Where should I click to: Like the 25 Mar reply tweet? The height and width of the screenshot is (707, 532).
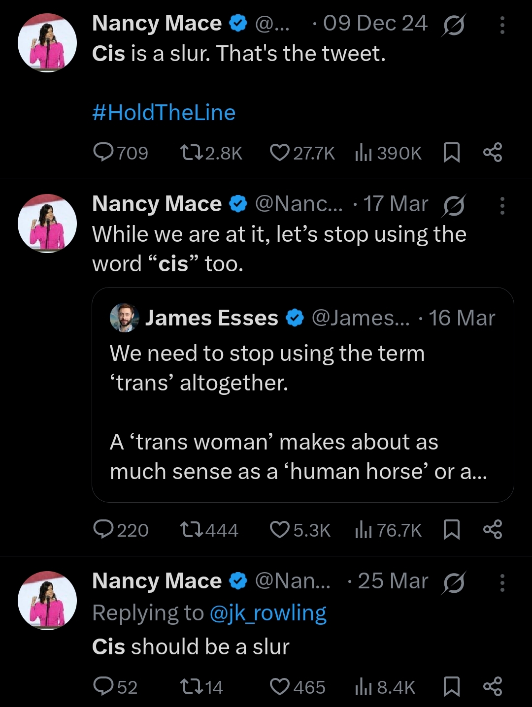279,687
